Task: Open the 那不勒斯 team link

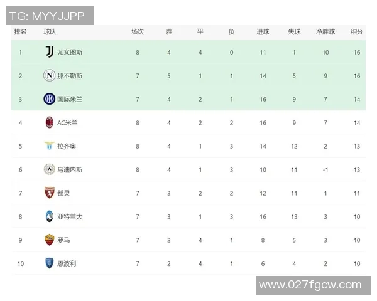Action: pyautogui.click(x=70, y=76)
